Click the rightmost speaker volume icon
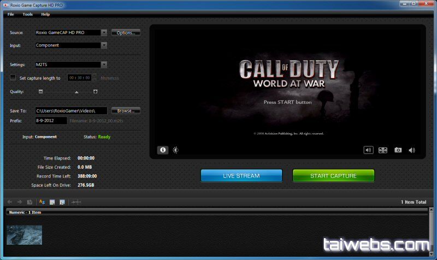Screen dimensions: 437x260 (412, 150)
